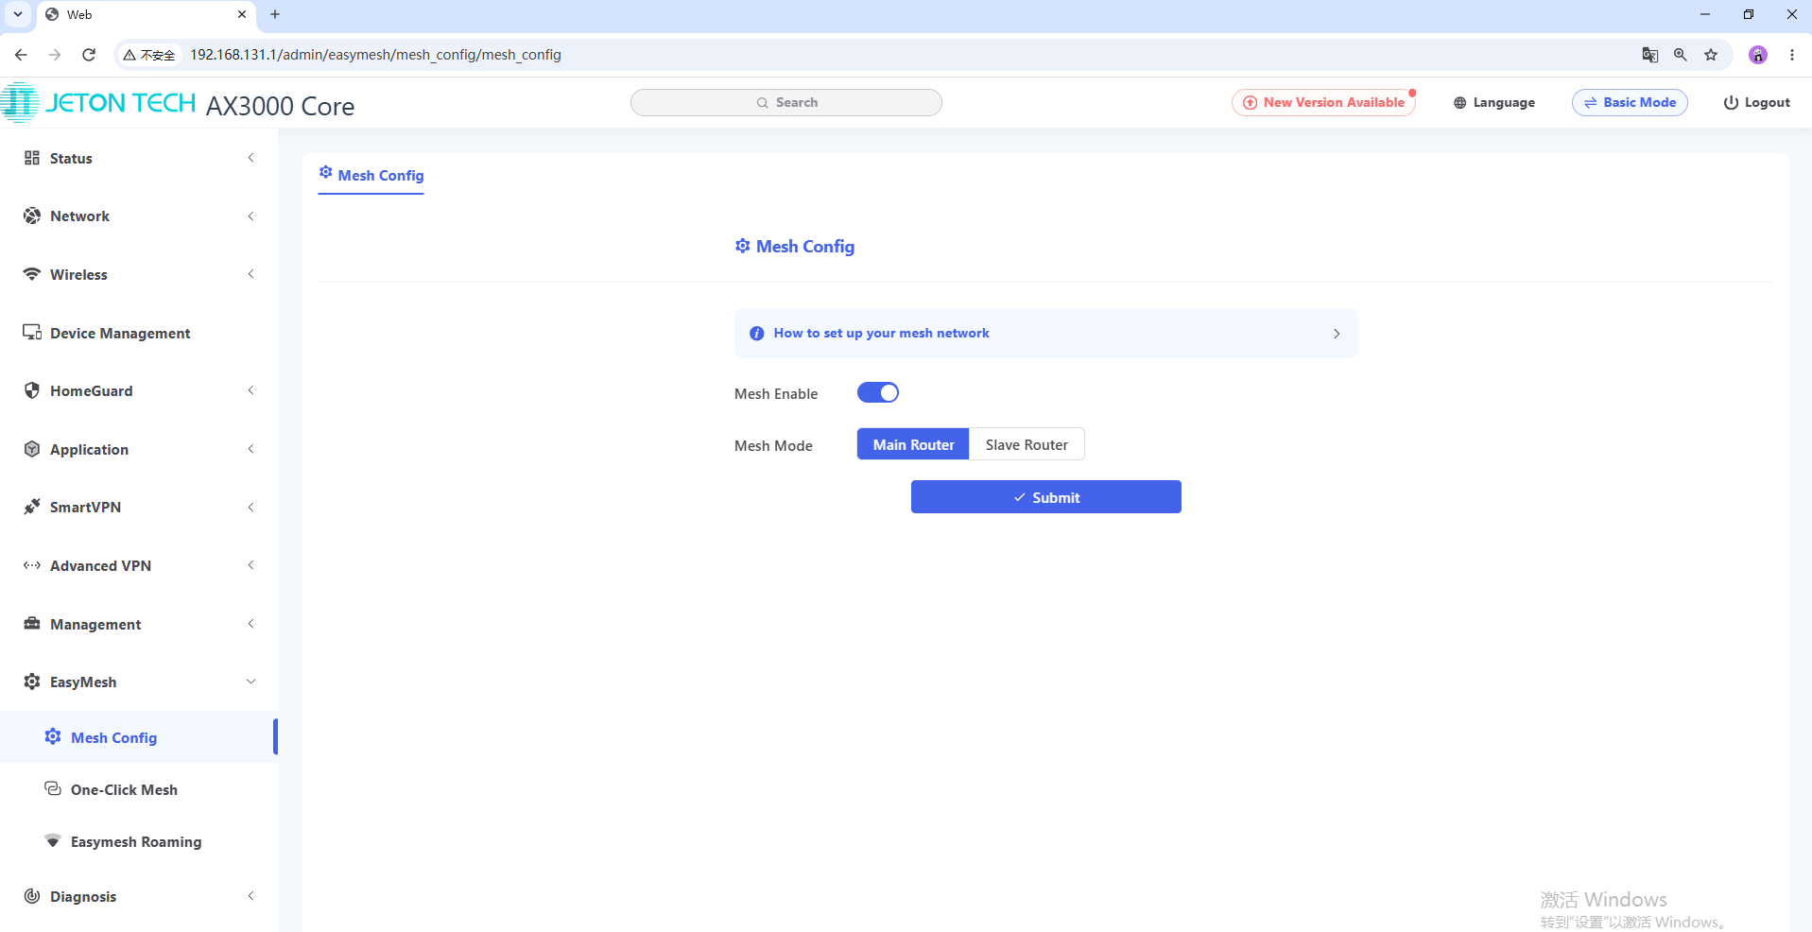The height and width of the screenshot is (932, 1812).
Task: Open the Language selector
Action: pos(1494,102)
